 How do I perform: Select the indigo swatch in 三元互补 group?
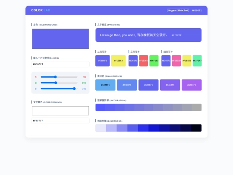pyautogui.click(x=133, y=61)
